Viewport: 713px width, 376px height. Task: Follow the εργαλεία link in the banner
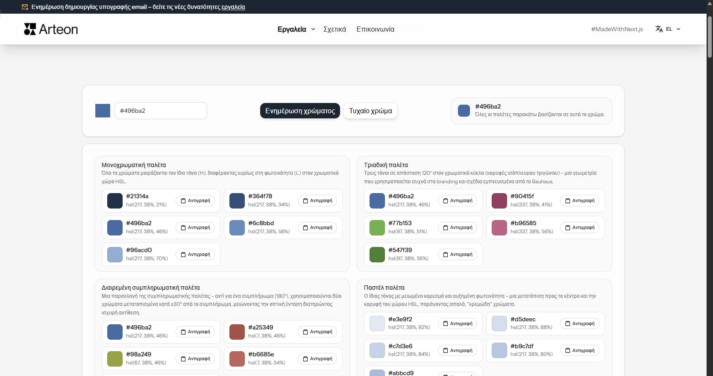pyautogui.click(x=233, y=7)
